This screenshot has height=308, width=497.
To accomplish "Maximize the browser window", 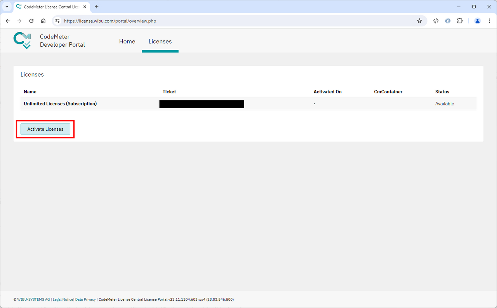I will point(474,7).
